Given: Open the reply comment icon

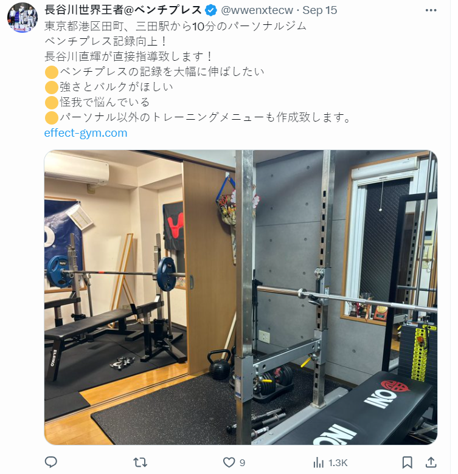Looking at the screenshot, I should click(51, 462).
